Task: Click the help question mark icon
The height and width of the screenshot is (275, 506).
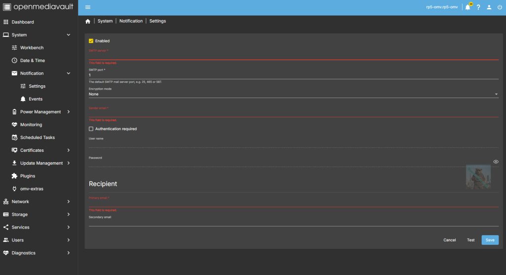Action: point(478,7)
